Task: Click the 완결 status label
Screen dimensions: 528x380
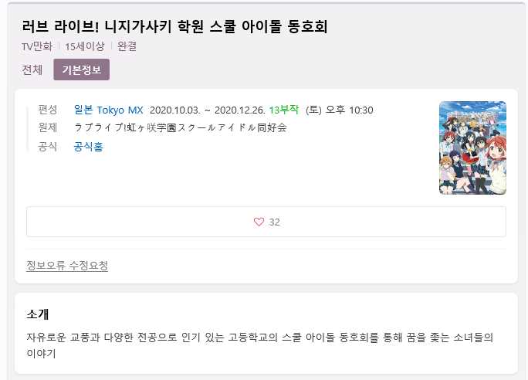Action: click(x=127, y=46)
